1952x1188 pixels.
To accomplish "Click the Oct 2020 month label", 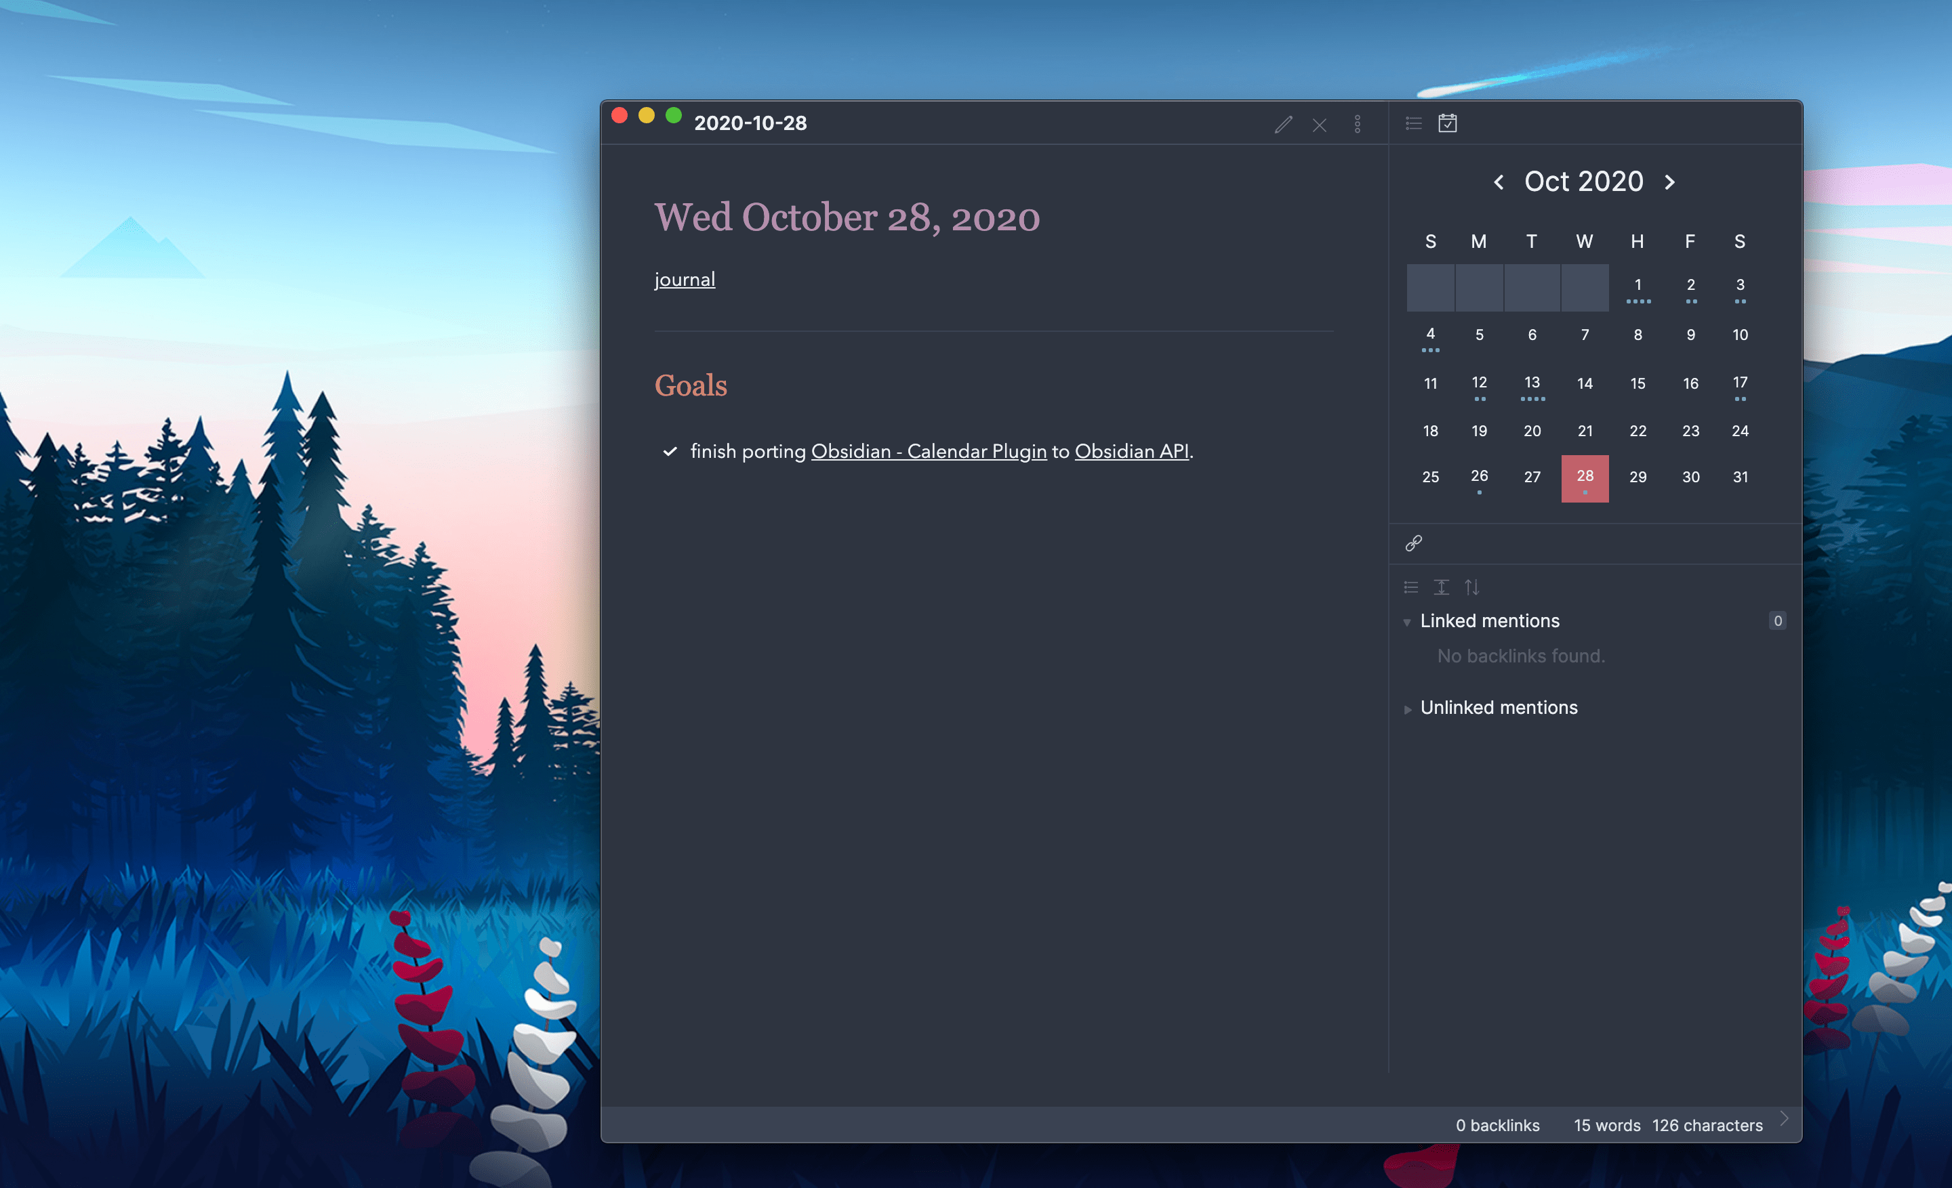I will (1584, 181).
